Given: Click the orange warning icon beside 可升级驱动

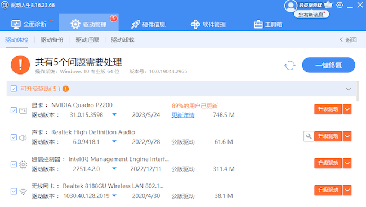Looking at the screenshot, I should tap(65, 89).
